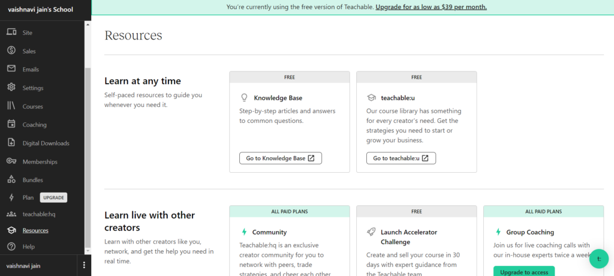Click the Digital Downloads file icon
The height and width of the screenshot is (276, 614).
click(x=11, y=143)
